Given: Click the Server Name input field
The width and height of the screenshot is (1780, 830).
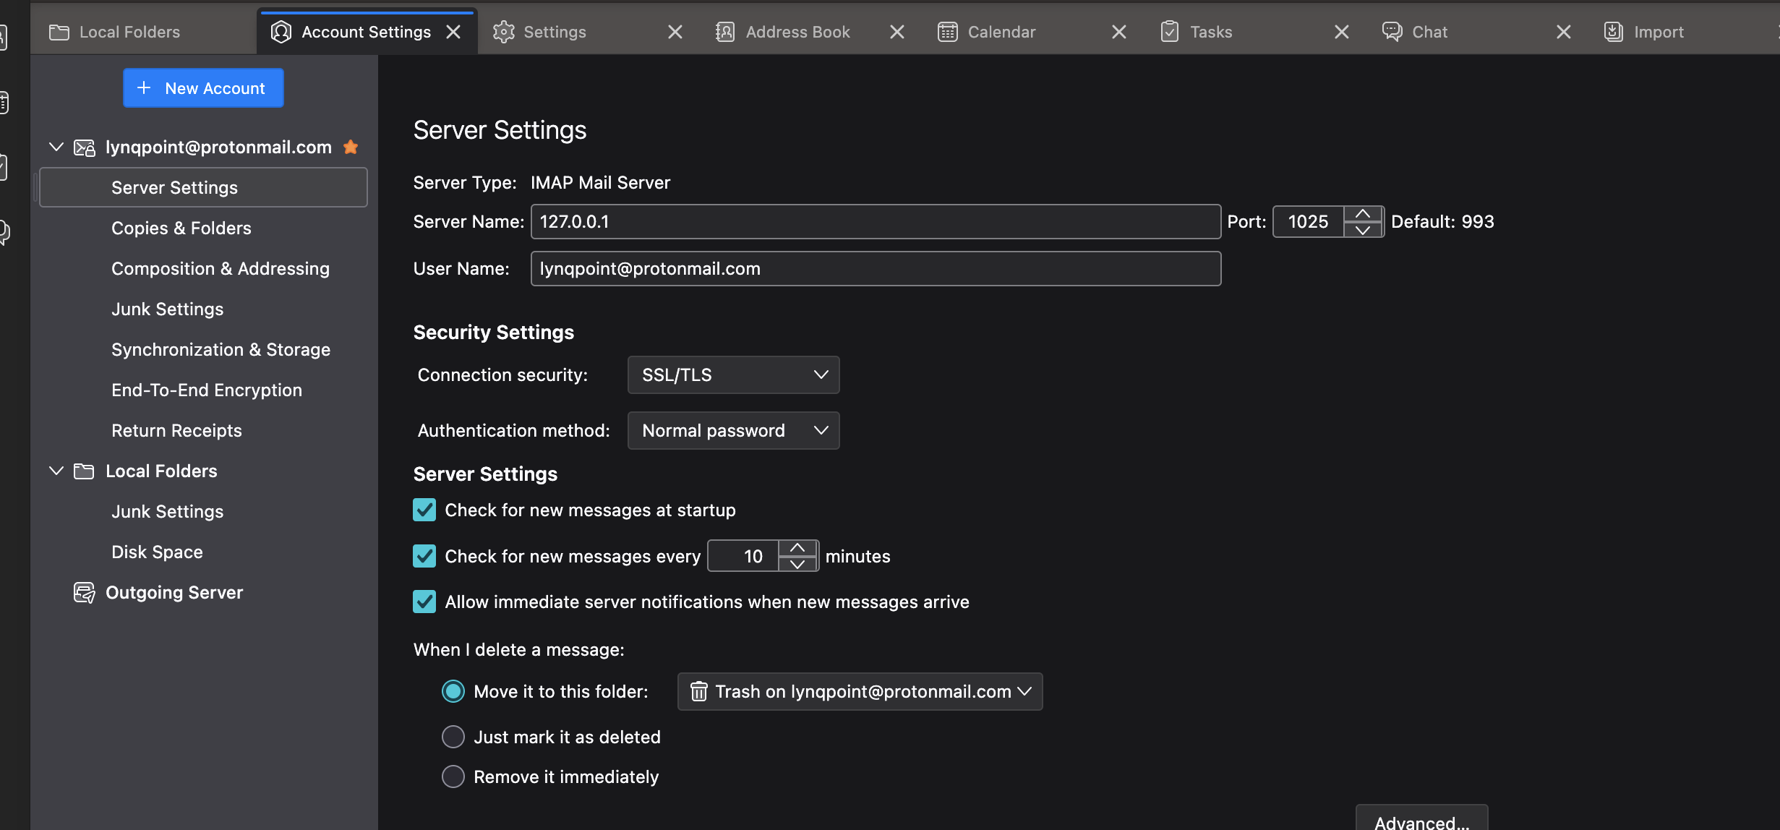Looking at the screenshot, I should point(876,221).
